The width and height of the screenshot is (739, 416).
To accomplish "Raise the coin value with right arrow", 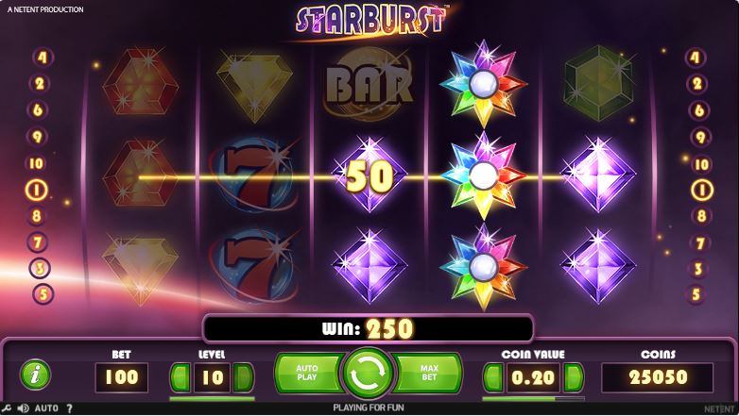I will [x=574, y=377].
